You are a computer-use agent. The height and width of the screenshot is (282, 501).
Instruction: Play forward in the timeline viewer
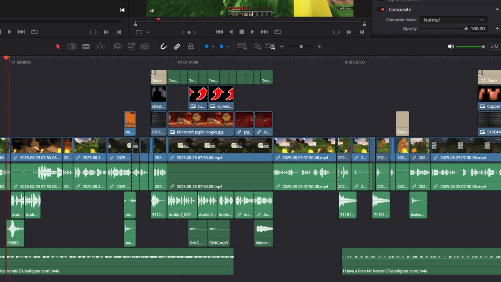[253, 32]
